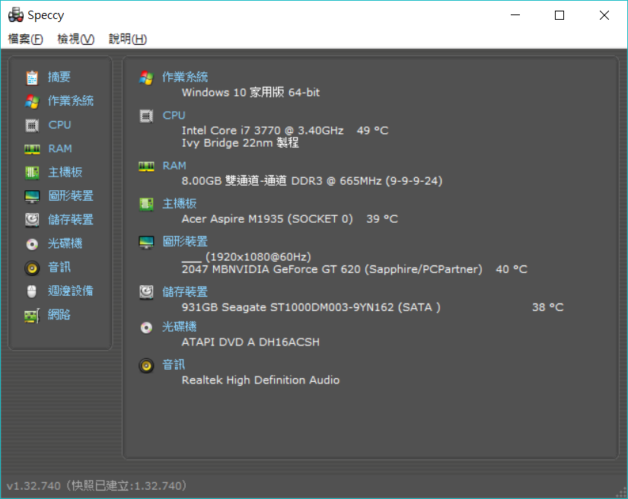Open the 圖形裝置 heading link in summary
This screenshot has height=499, width=628.
pos(185,241)
